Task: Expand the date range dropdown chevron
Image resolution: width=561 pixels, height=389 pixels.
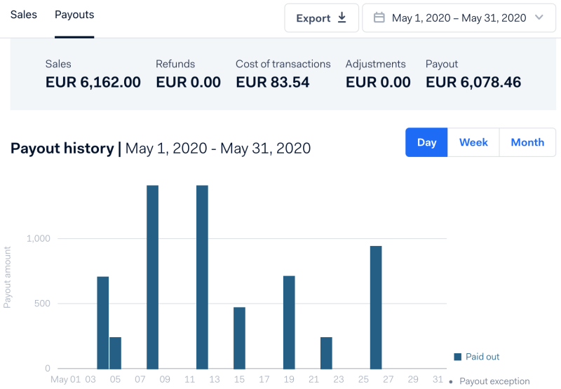Action: 539,18
